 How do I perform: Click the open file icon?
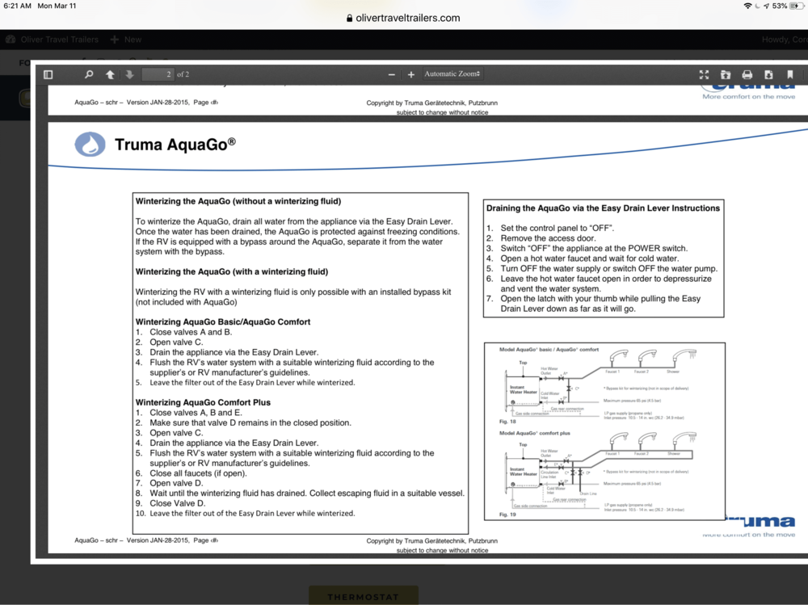[x=726, y=74]
